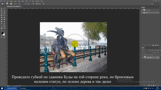Add a layer mask in Layers panel
The image size is (161, 90).
pyautogui.click(x=149, y=85)
